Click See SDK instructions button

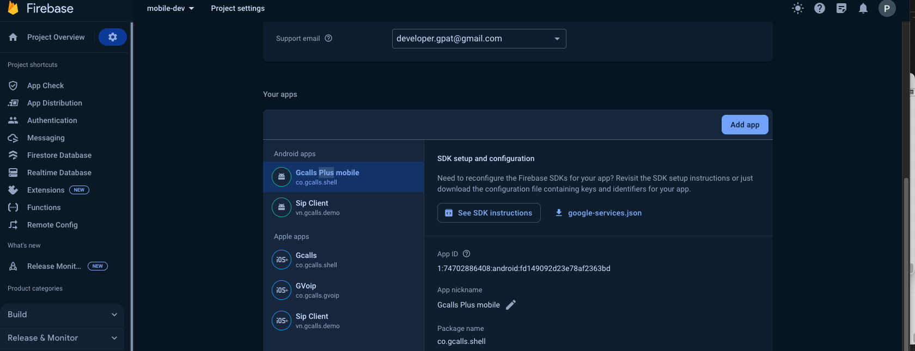click(x=489, y=213)
